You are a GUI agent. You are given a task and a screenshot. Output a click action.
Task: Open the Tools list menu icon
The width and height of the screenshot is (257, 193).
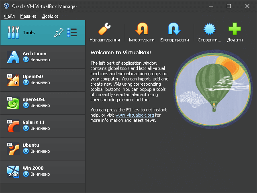72,32
